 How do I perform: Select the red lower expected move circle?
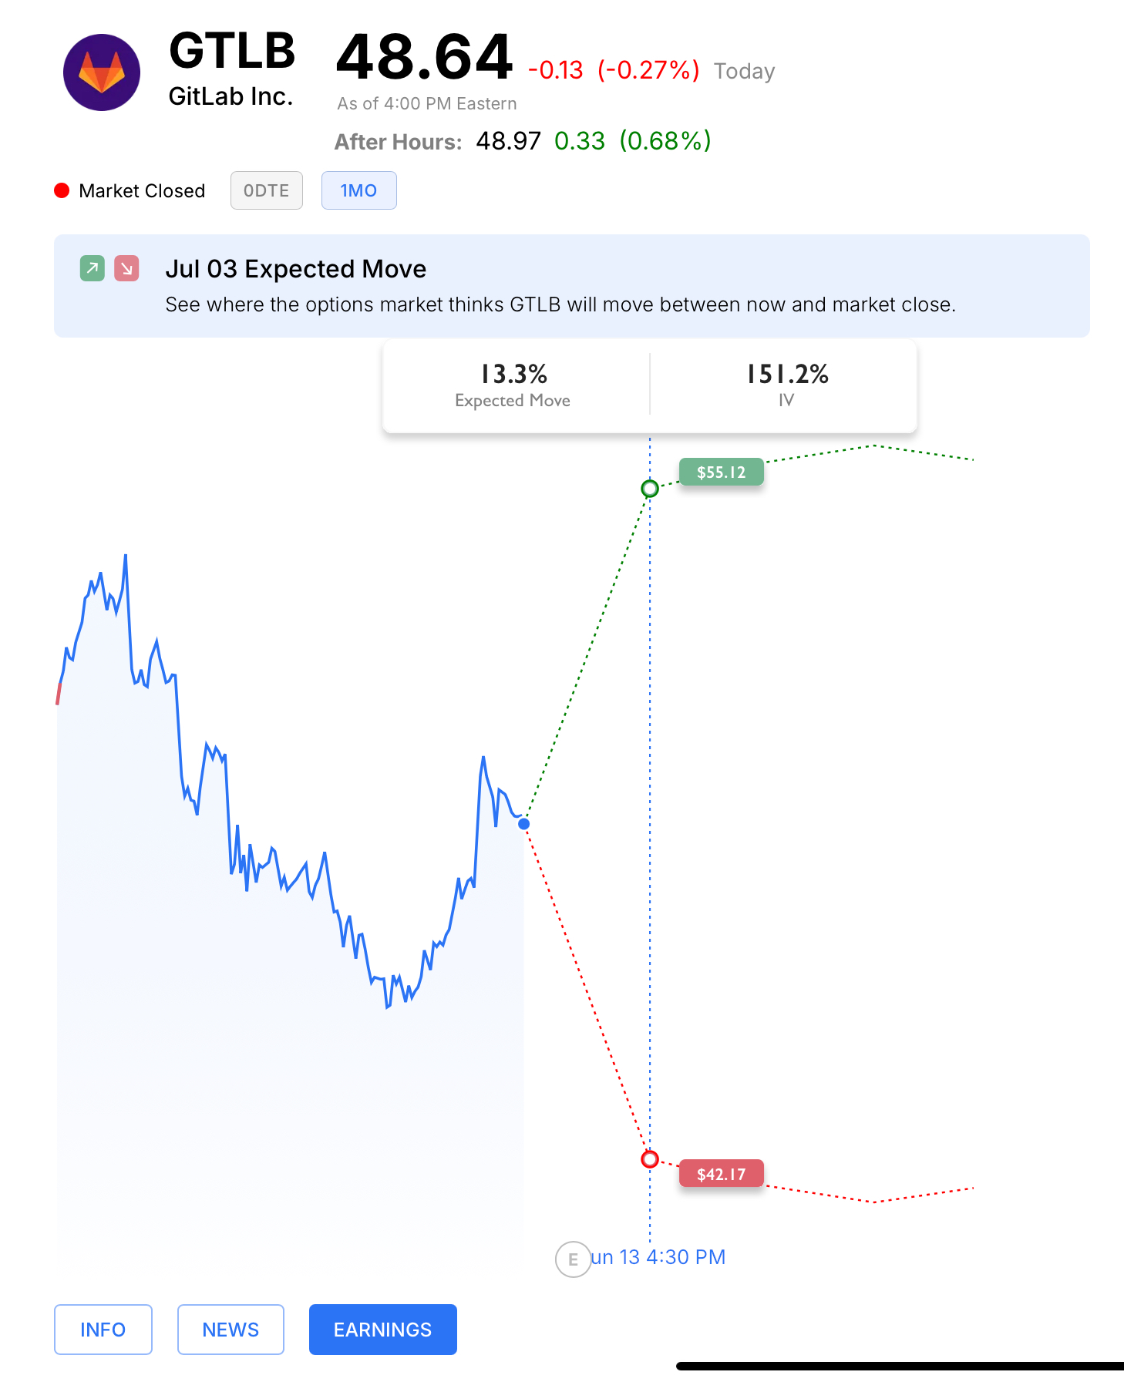click(650, 1159)
